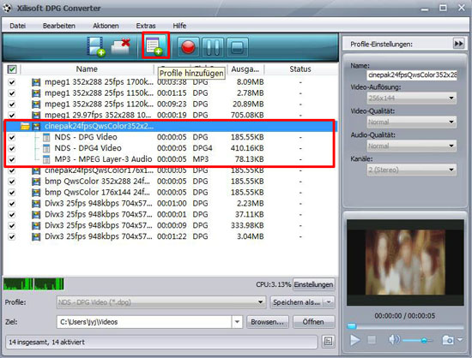The height and width of the screenshot is (358, 472).
Task: Select the cinepak24fpsQwsColor176x1 row
Action: 170,170
